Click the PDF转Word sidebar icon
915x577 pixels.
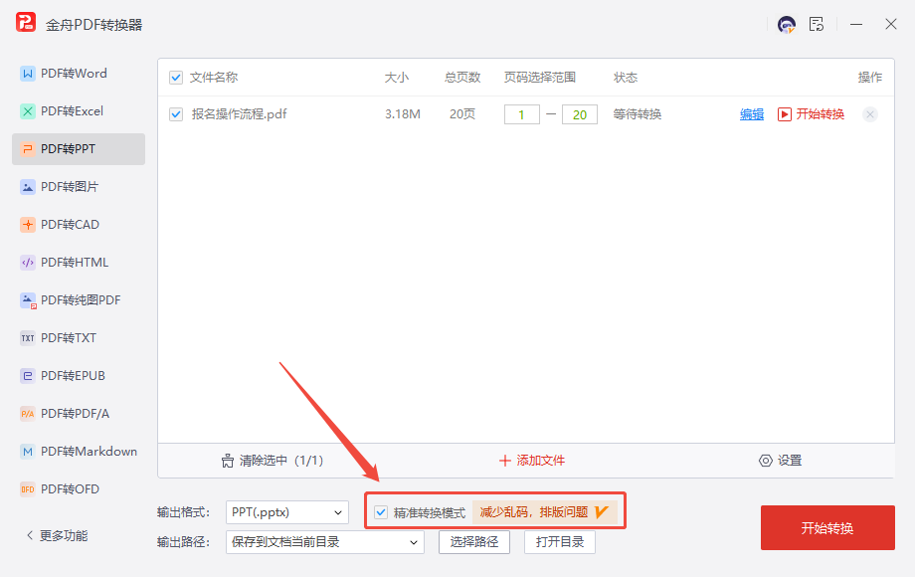[x=28, y=74]
